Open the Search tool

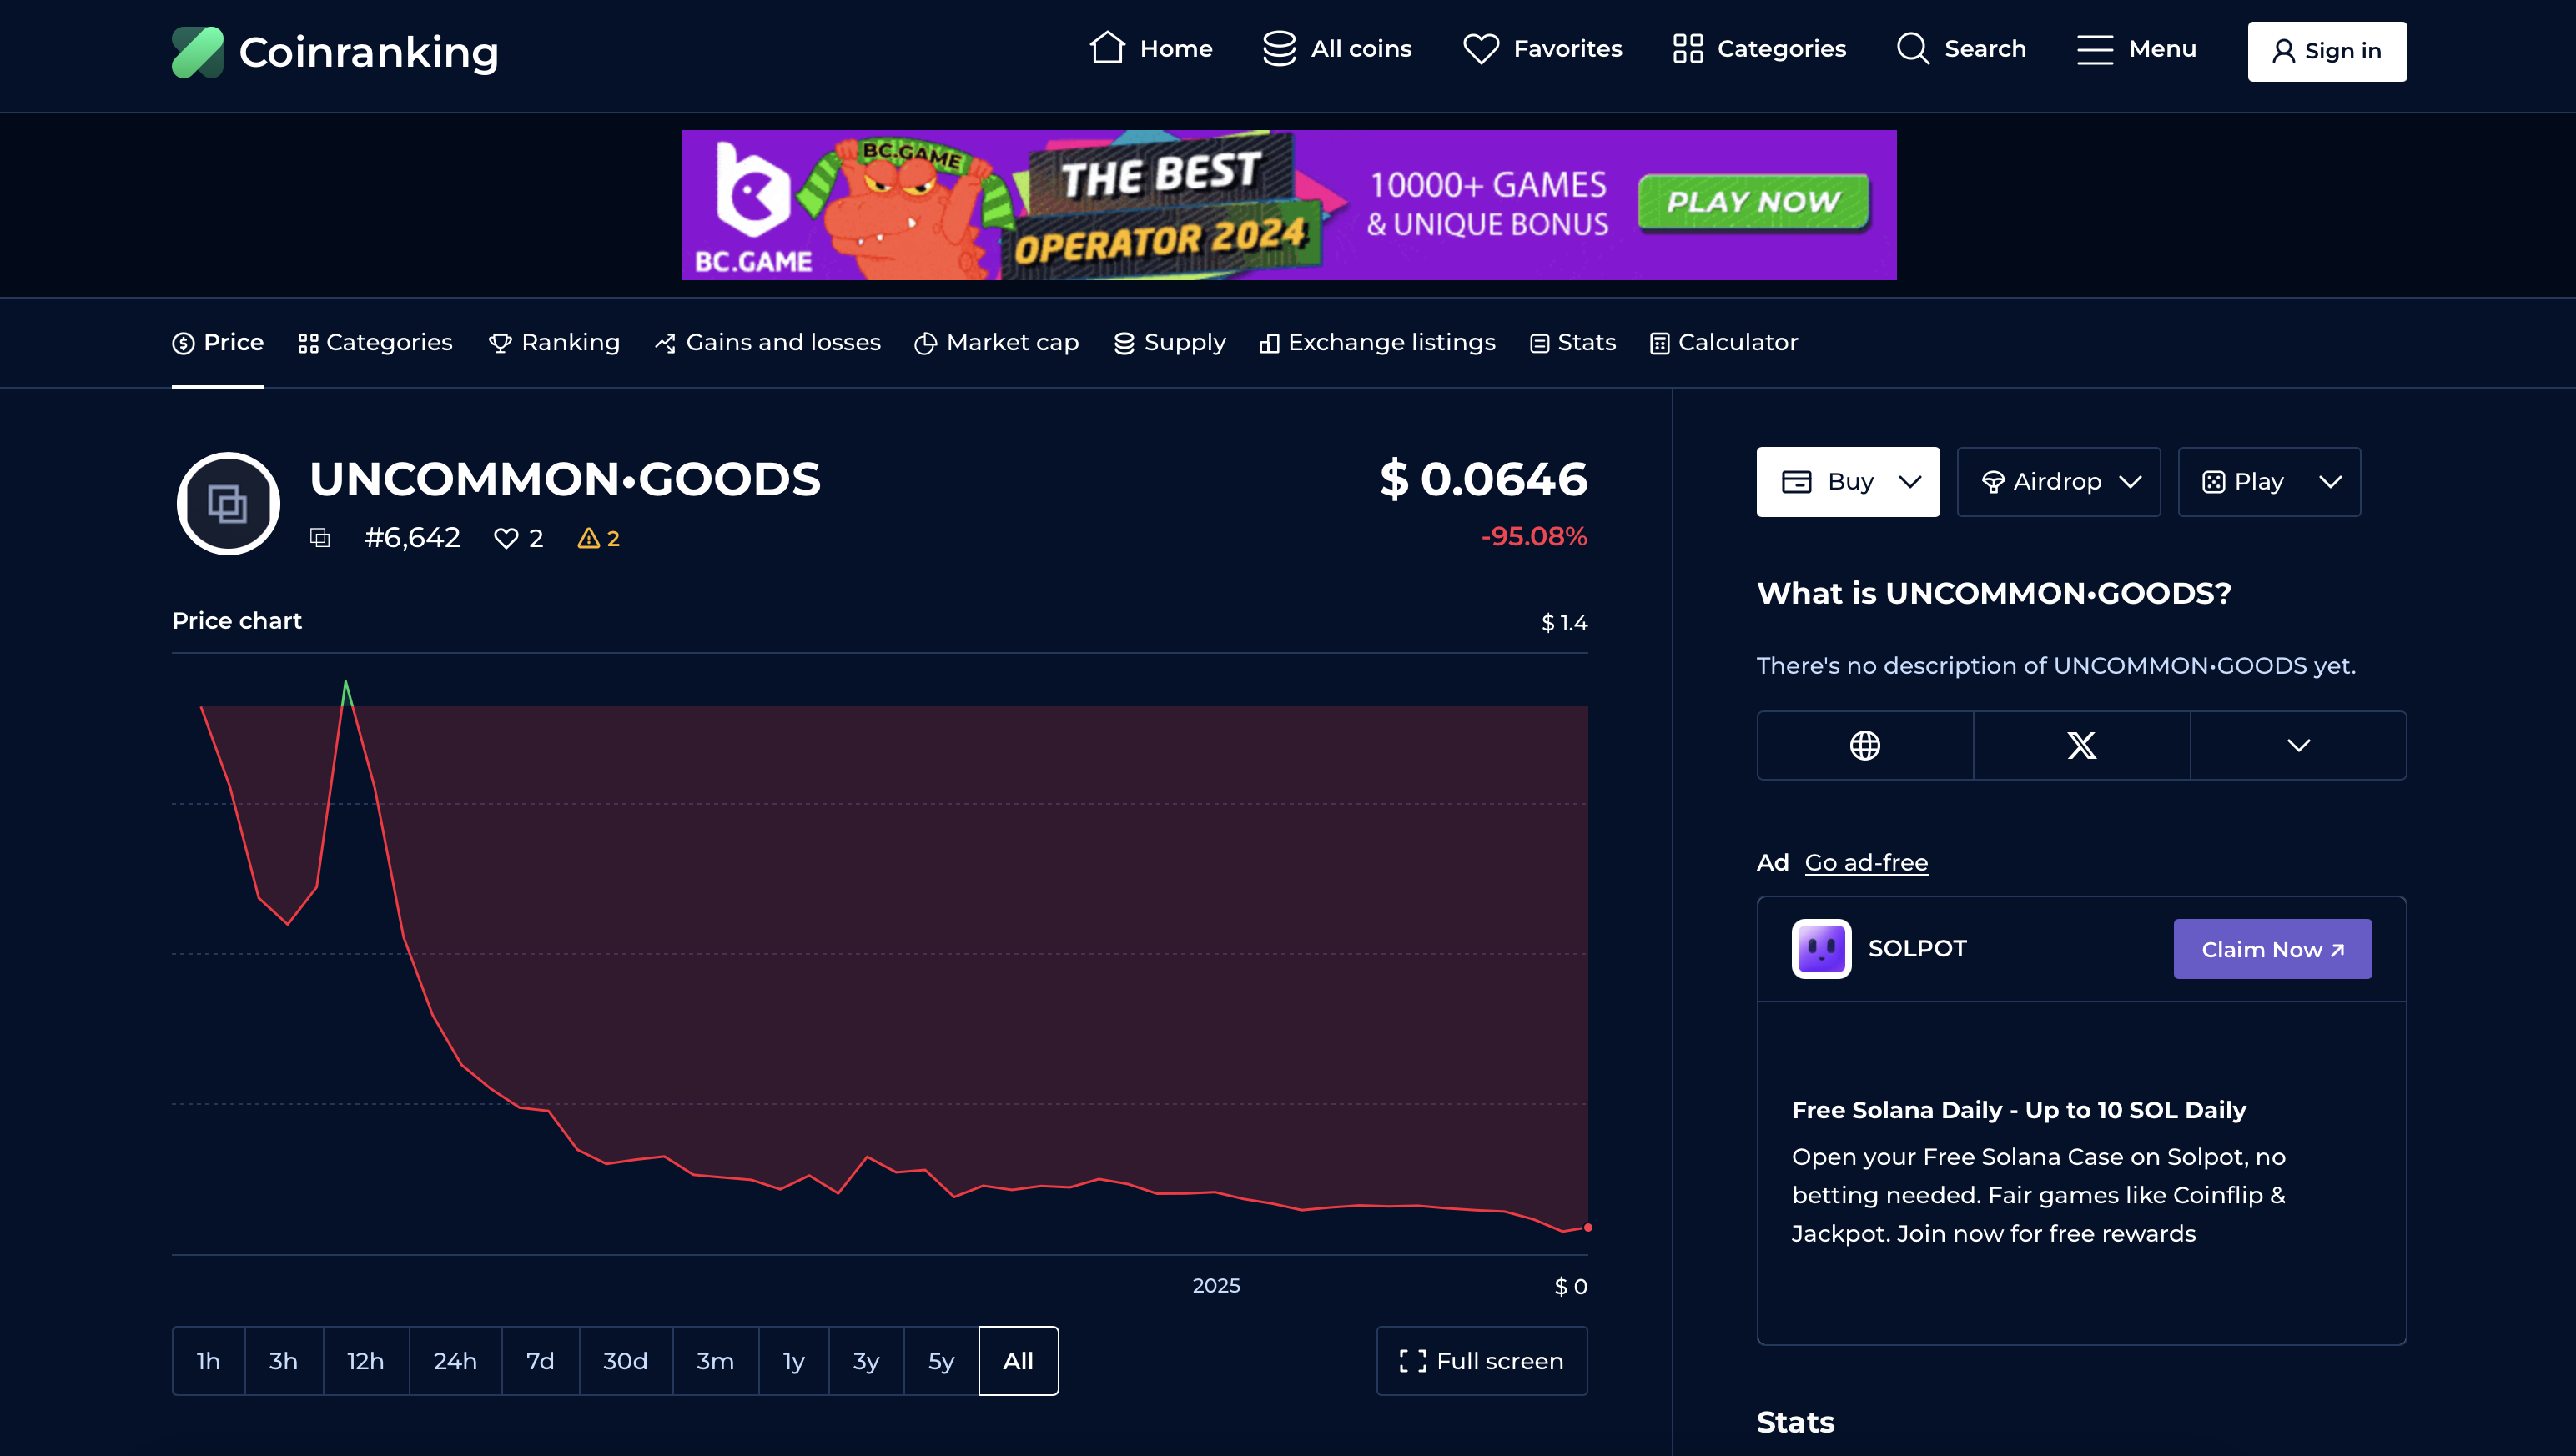click(1960, 48)
